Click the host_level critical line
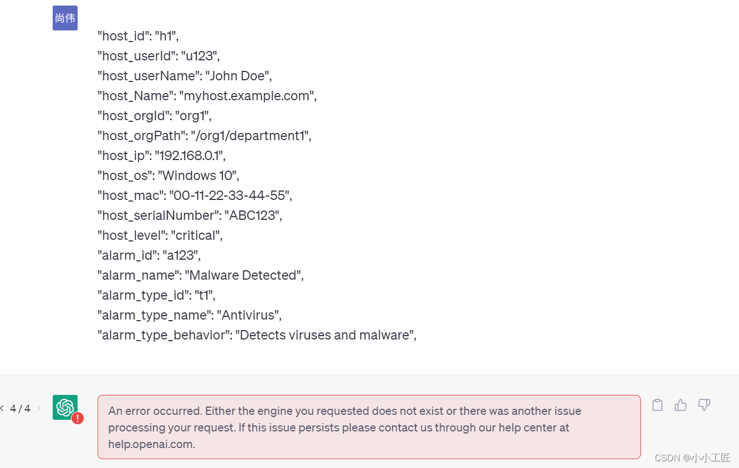Screen dimensions: 739x468 coord(160,235)
